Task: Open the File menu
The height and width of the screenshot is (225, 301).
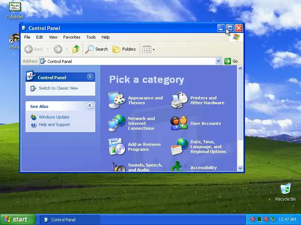Action: coord(27,37)
